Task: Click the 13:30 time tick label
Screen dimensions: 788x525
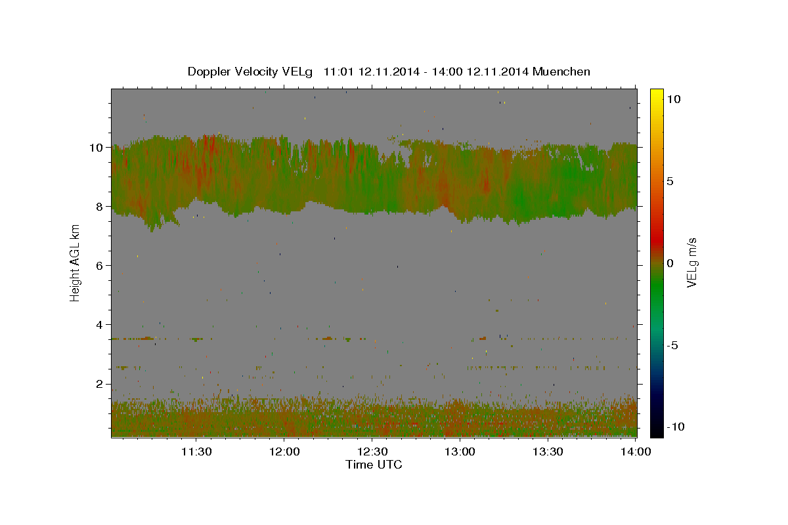Action: click(548, 451)
